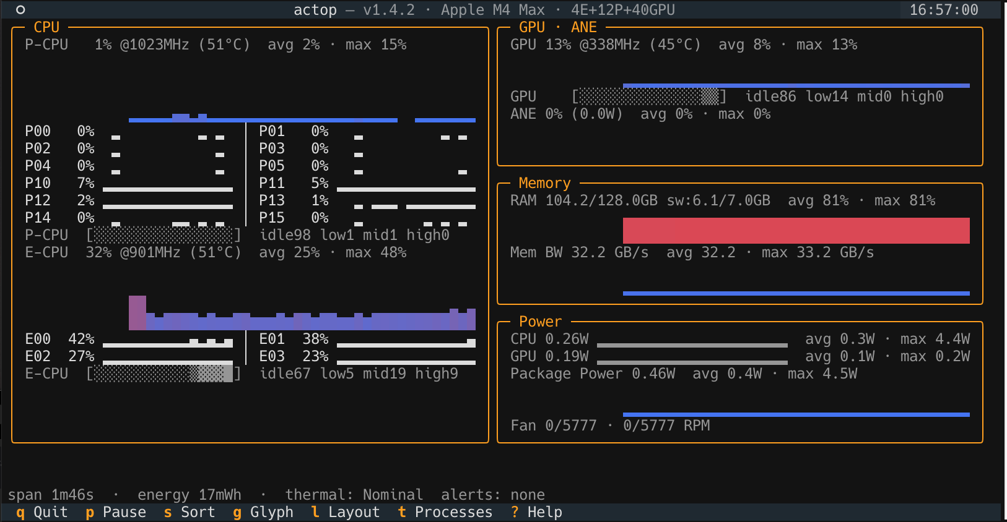The height and width of the screenshot is (522, 1007).
Task: Pause monitoring via the Pause shortcut
Action: click(116, 512)
